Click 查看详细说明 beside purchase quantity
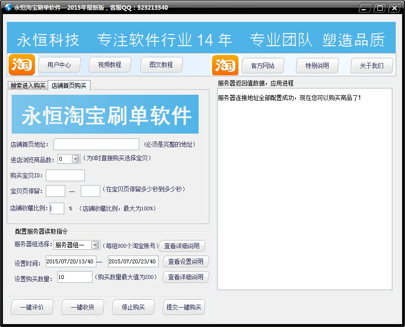This screenshot has width=405, height=327. coord(186,277)
